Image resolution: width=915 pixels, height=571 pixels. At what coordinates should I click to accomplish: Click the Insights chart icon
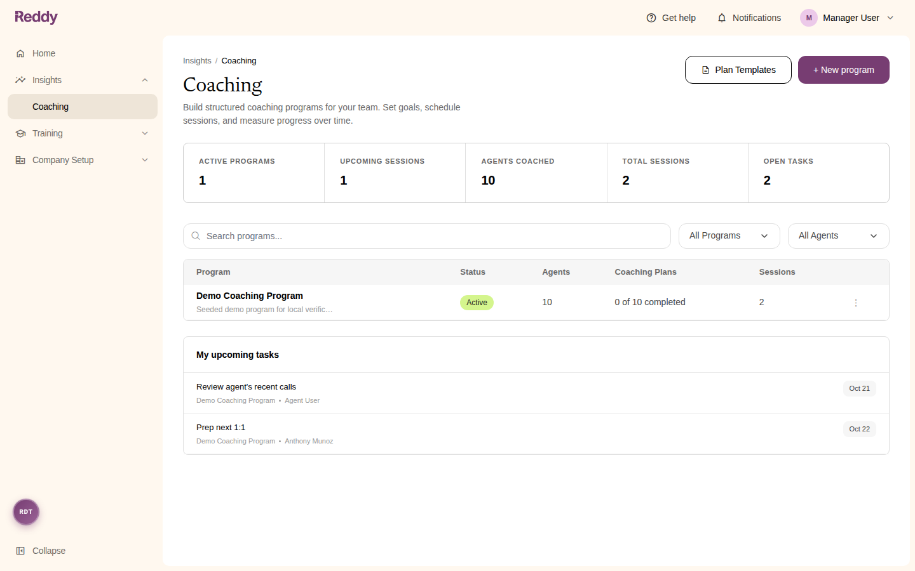[20, 80]
